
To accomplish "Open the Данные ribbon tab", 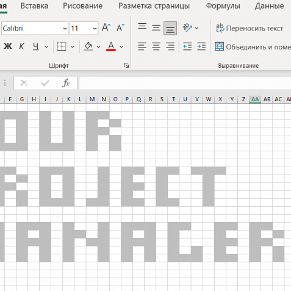I will click(x=269, y=5).
